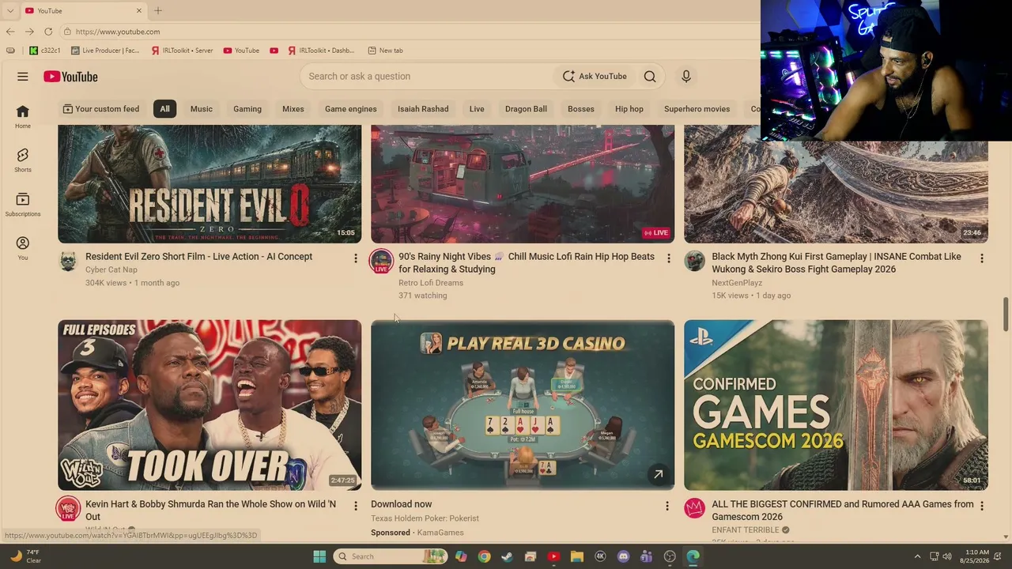Click the Ask YouTube button
This screenshot has height=569, width=1012.
pyautogui.click(x=595, y=77)
